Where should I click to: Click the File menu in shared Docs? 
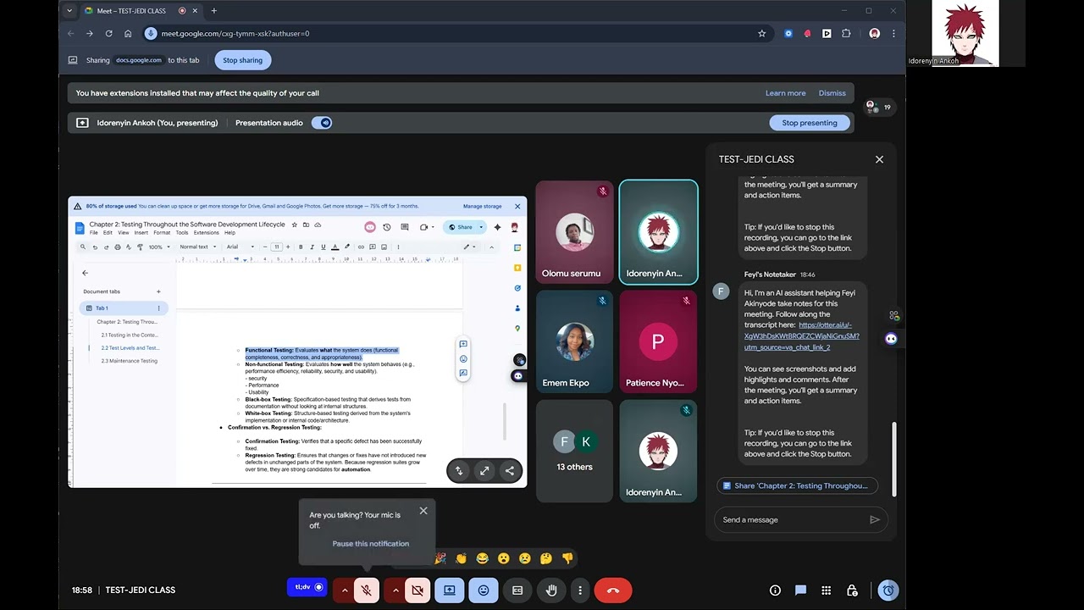pyautogui.click(x=94, y=233)
